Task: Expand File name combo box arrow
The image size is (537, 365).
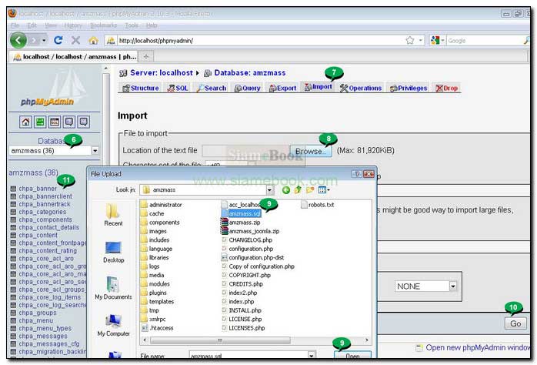Action: [x=311, y=356]
